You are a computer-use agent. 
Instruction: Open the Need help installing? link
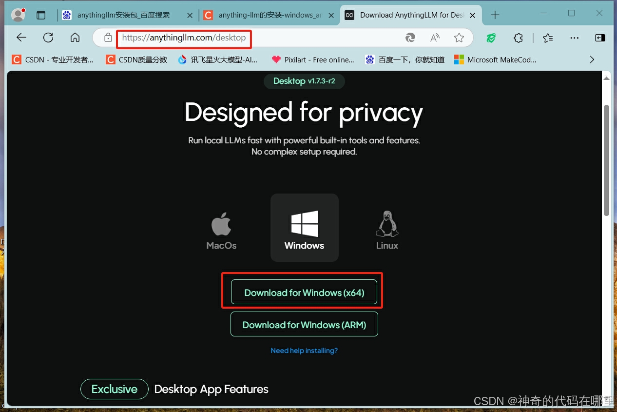pyautogui.click(x=304, y=351)
